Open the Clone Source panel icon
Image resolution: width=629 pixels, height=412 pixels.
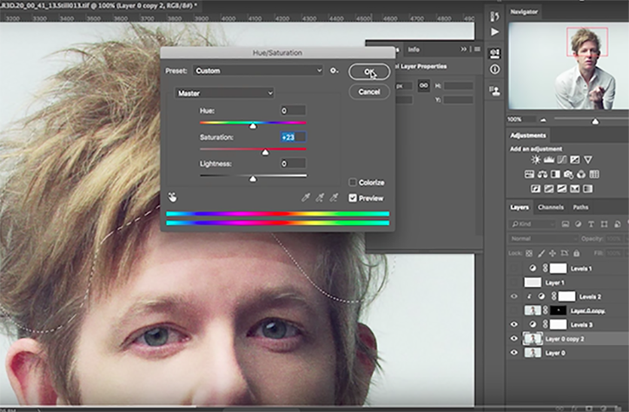[494, 90]
